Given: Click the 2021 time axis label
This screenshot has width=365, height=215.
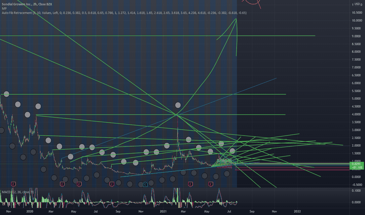Looking at the screenshot, I should click(x=163, y=211).
